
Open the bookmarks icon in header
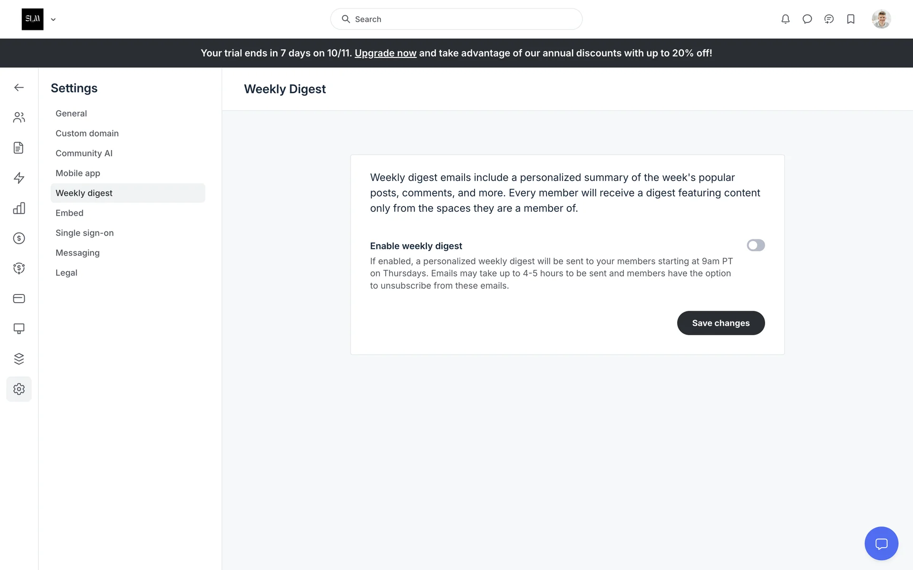tap(851, 19)
